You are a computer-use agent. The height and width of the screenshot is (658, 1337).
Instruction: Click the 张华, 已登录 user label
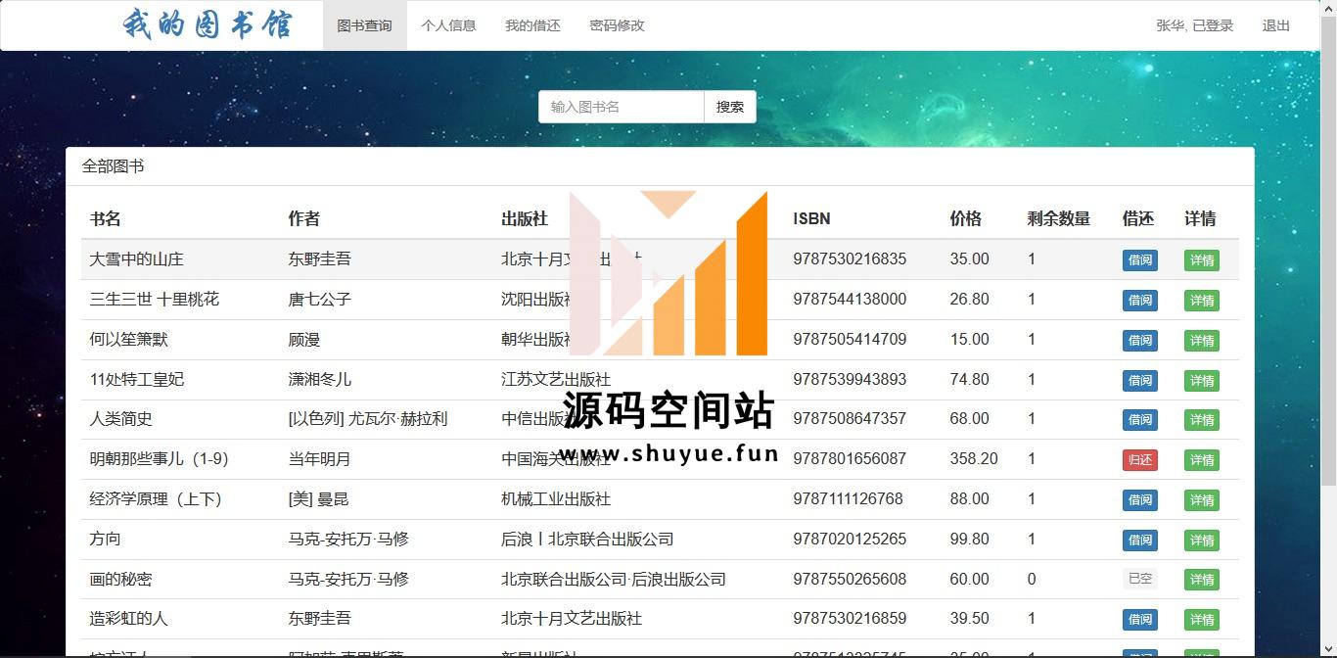(x=1194, y=25)
